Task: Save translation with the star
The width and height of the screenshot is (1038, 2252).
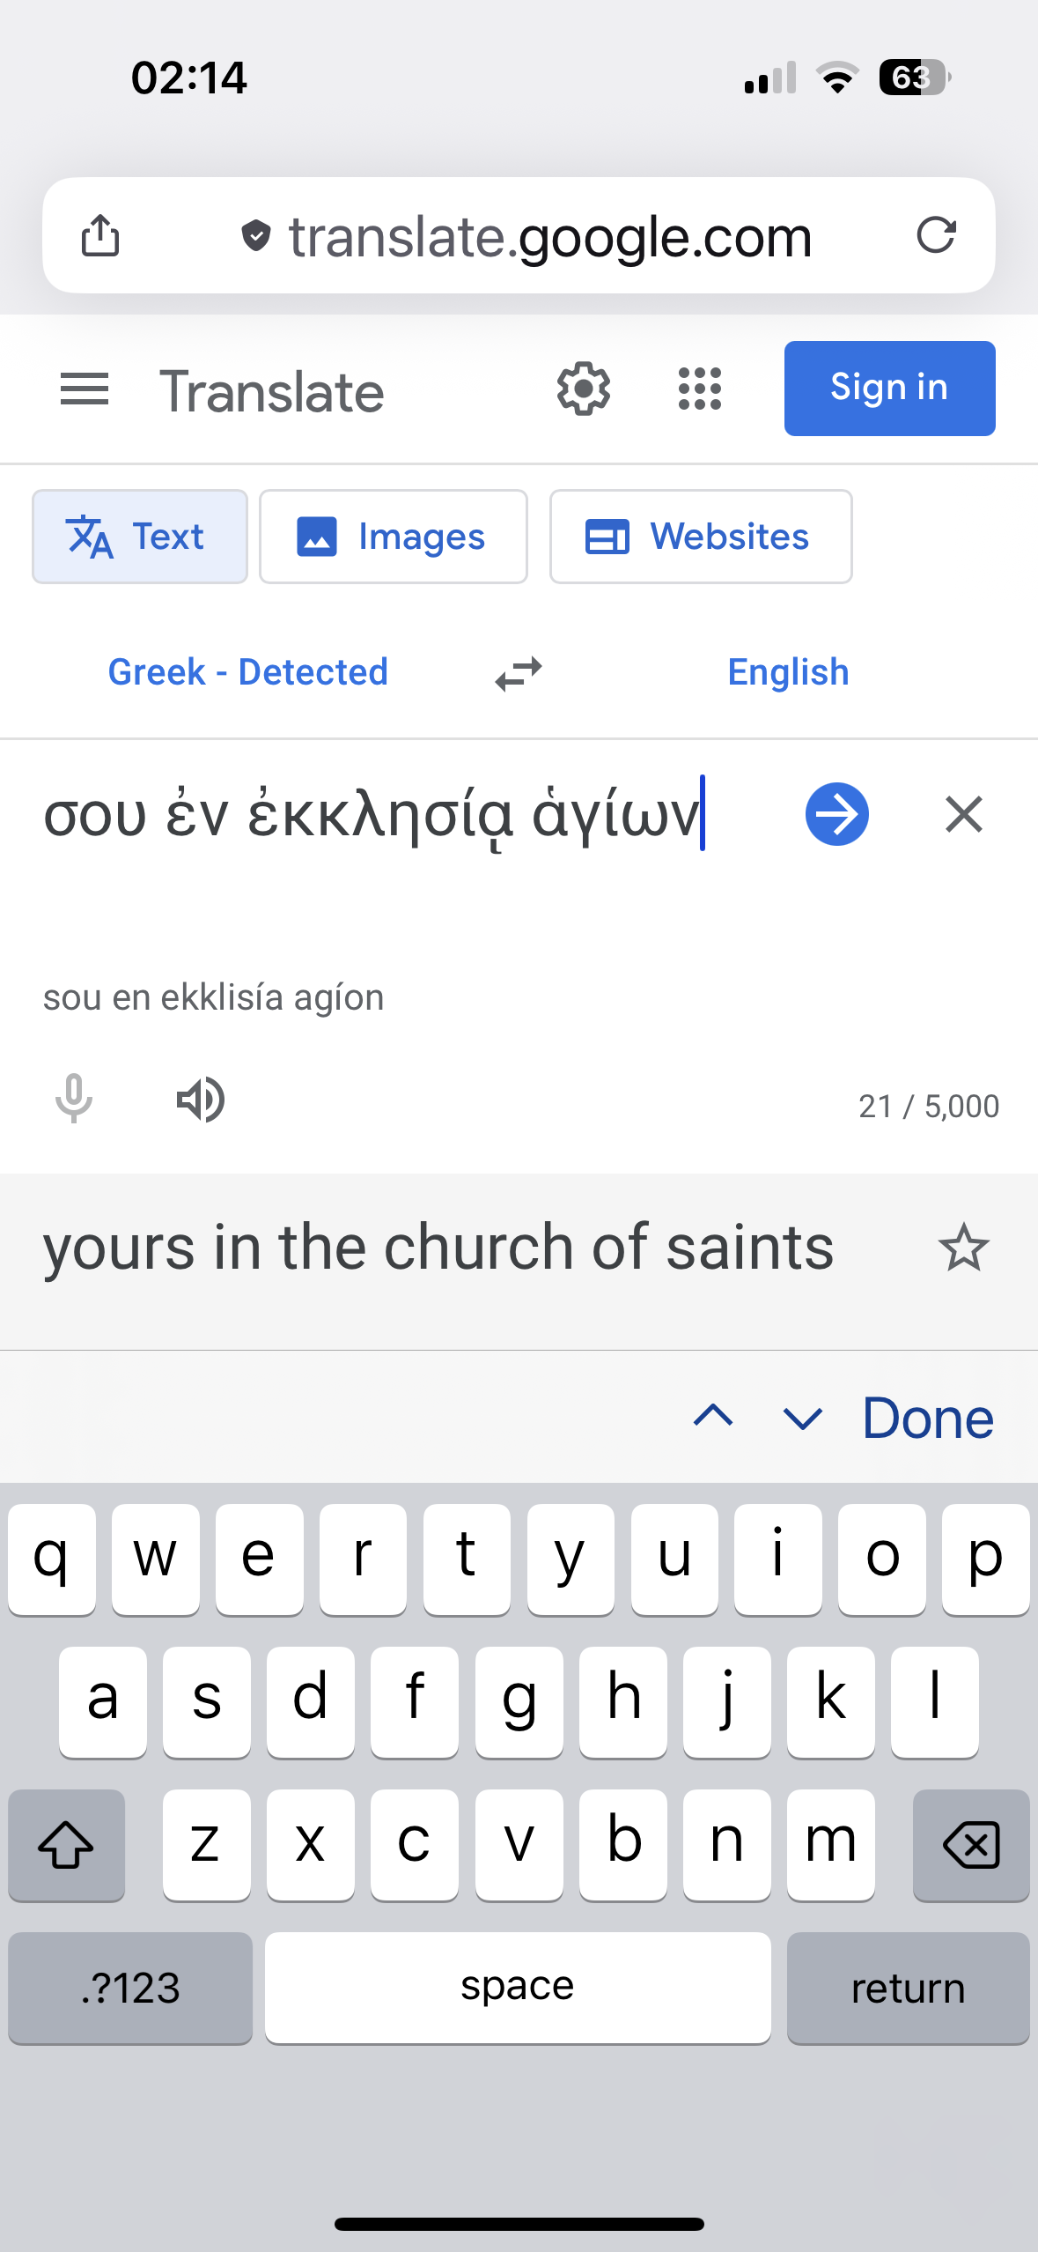Action: click(963, 1248)
